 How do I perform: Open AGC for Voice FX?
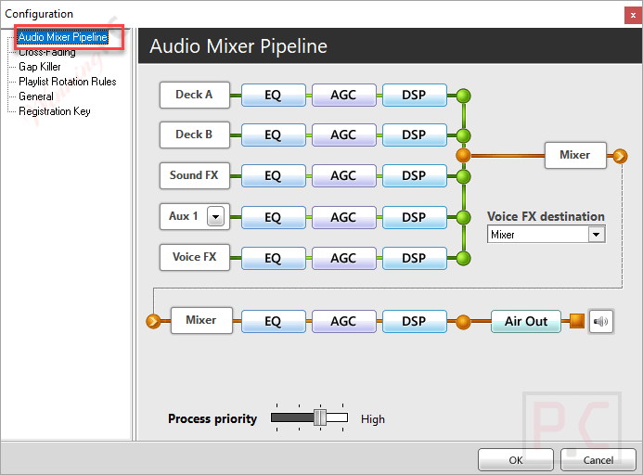(x=343, y=259)
